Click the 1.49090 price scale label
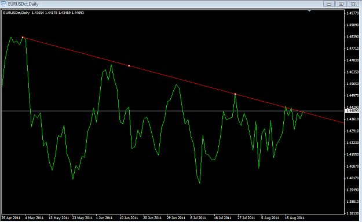The width and height of the screenshot is (362, 222). 353,25
